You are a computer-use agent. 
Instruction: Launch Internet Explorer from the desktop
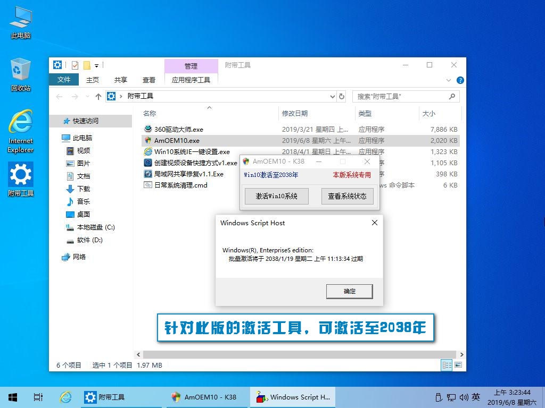tap(21, 131)
